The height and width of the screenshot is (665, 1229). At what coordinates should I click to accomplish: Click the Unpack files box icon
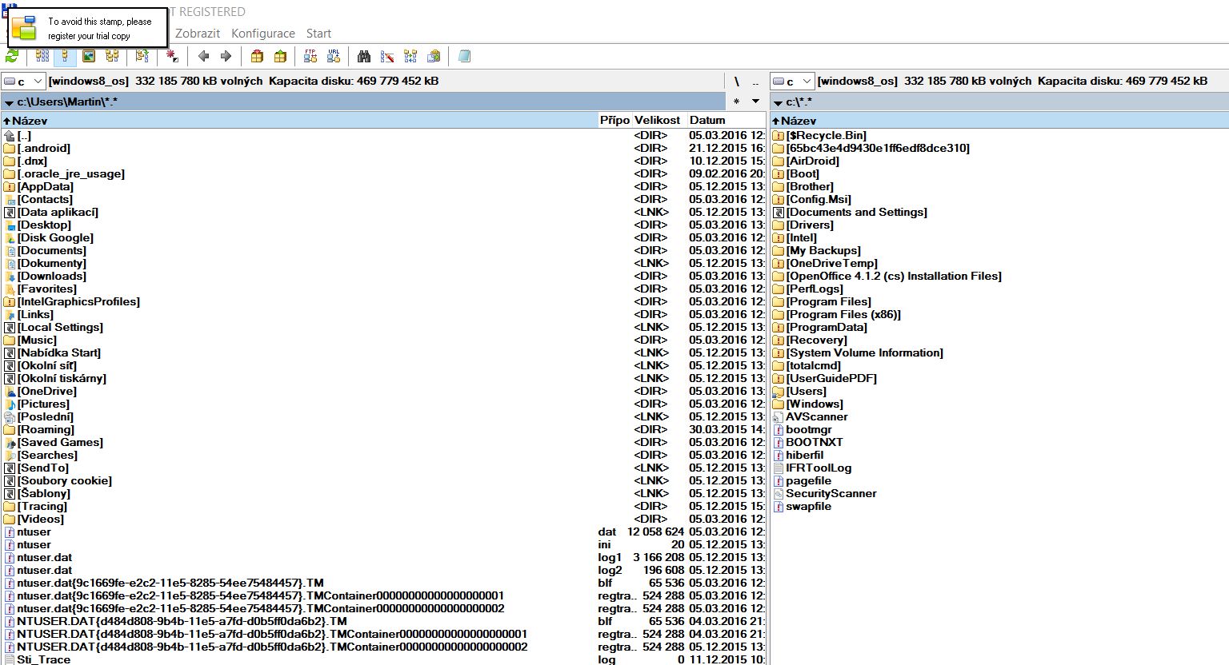pyautogui.click(x=280, y=56)
